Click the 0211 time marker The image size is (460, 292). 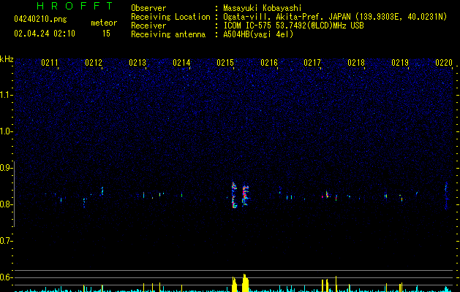coord(50,63)
